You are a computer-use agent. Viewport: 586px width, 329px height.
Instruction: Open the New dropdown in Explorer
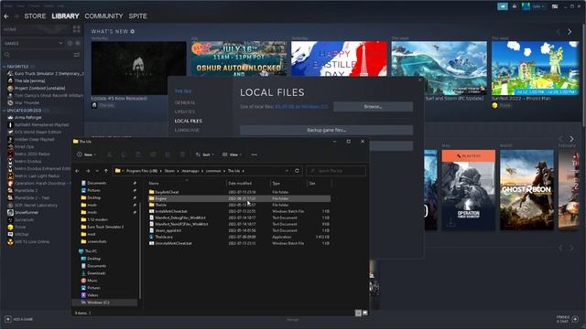[x=86, y=154]
